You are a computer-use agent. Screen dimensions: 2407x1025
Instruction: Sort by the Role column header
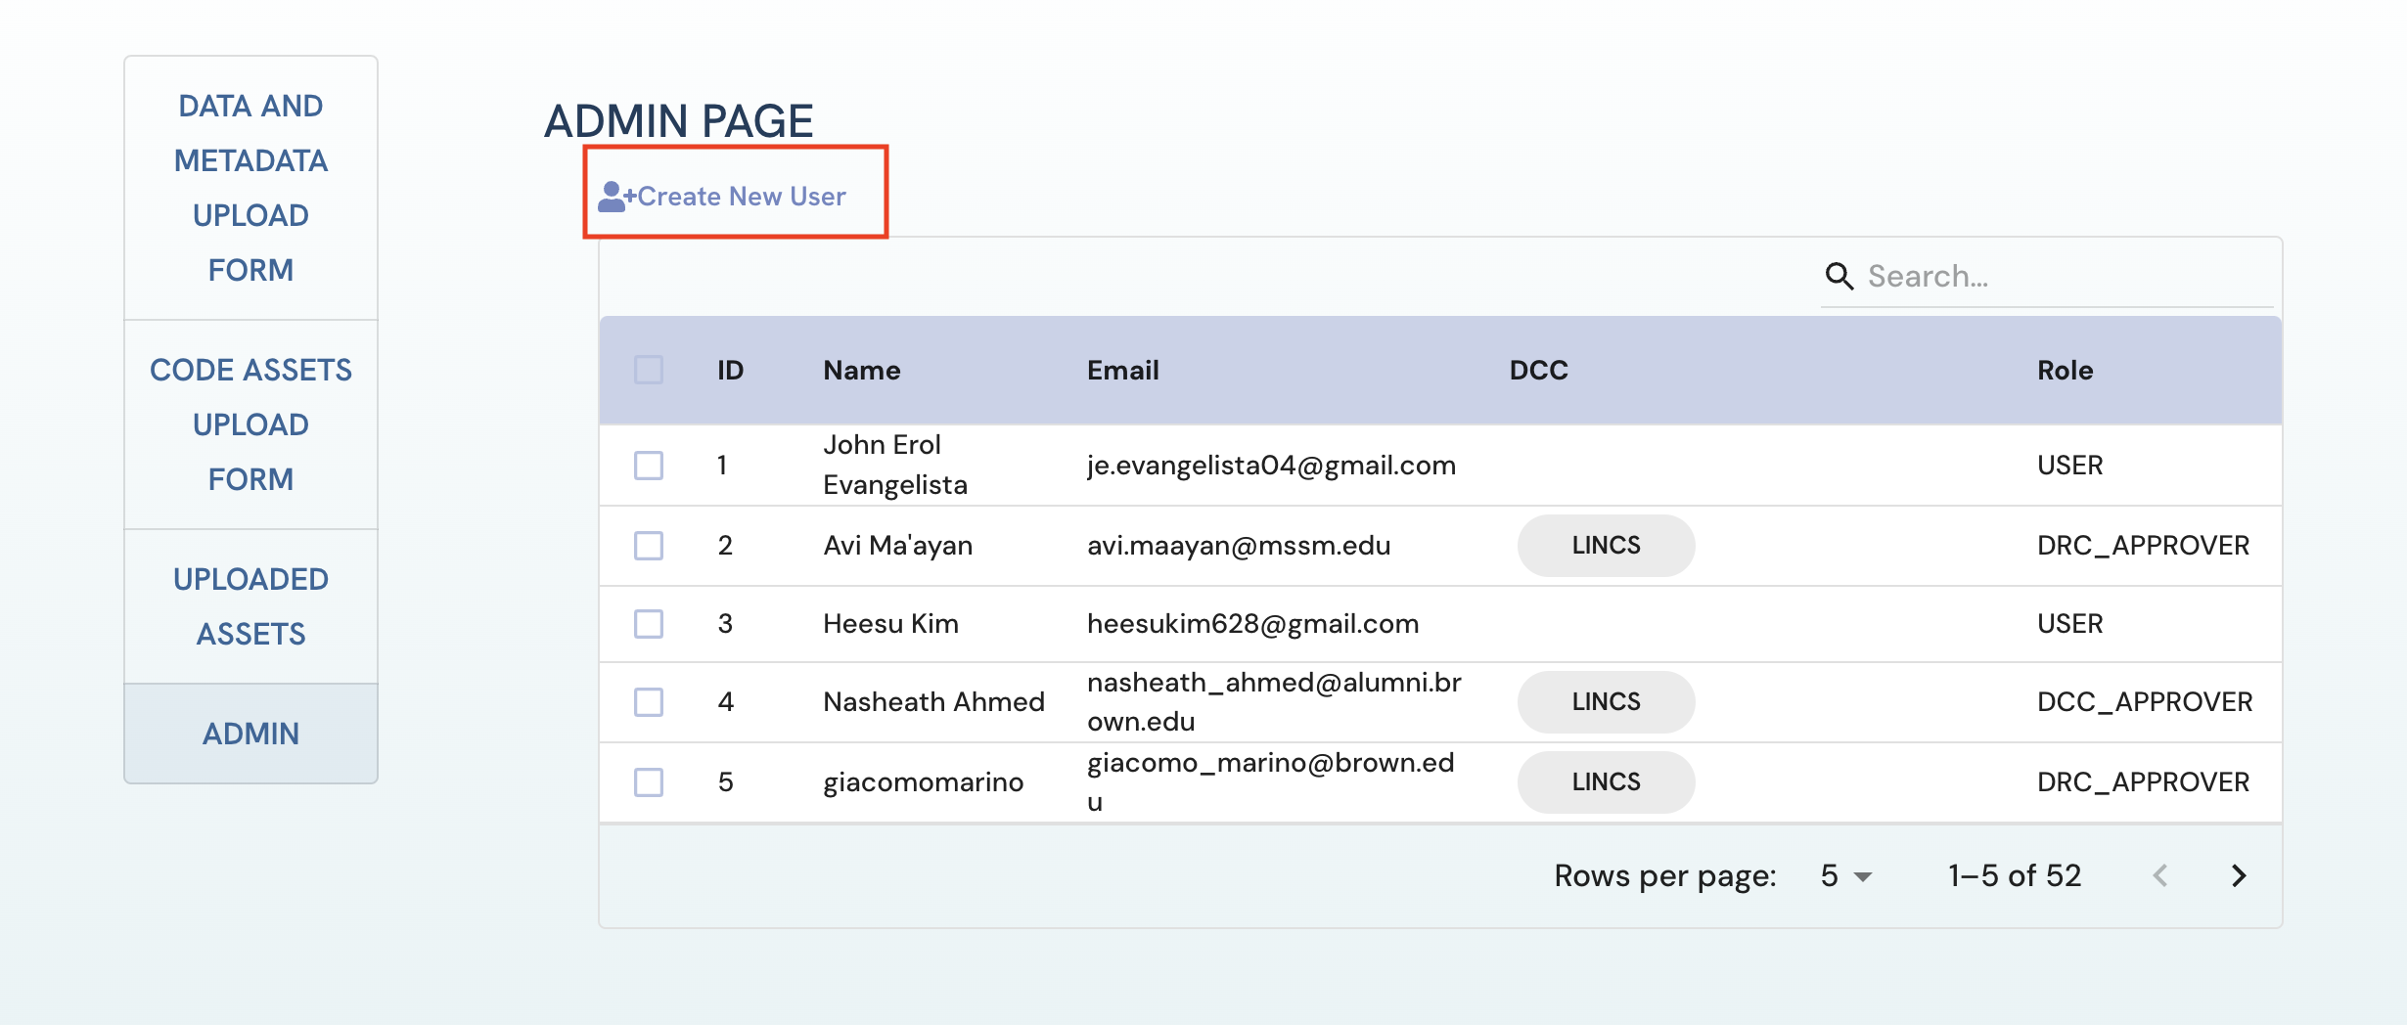click(2065, 370)
